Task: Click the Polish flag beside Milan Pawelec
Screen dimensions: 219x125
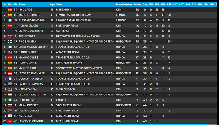Action: click(x=10, y=105)
